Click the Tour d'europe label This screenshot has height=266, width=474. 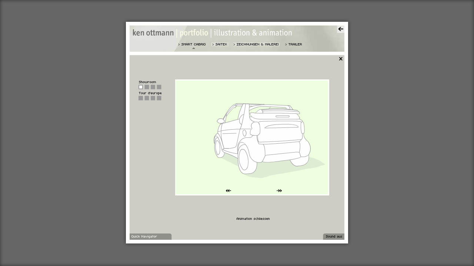[x=150, y=93]
